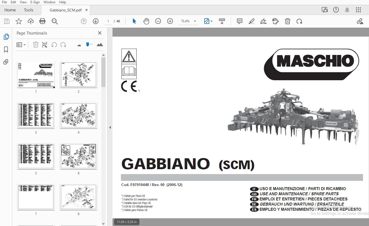Open the Edit menu

pyautogui.click(x=13, y=2)
